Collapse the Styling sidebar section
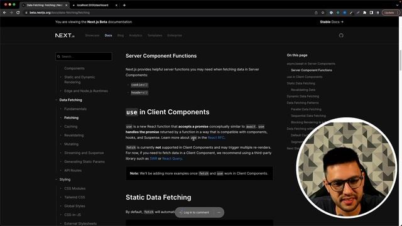The image size is (402, 226). (x=57, y=180)
